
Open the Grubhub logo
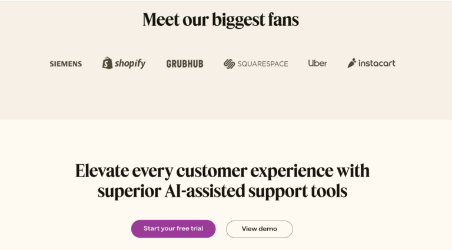[x=185, y=64]
